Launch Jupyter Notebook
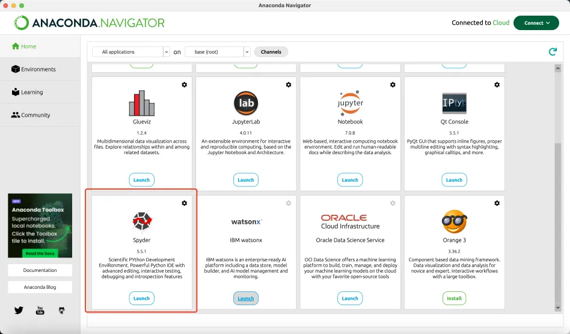Viewport: 570px width, 334px height. click(350, 180)
